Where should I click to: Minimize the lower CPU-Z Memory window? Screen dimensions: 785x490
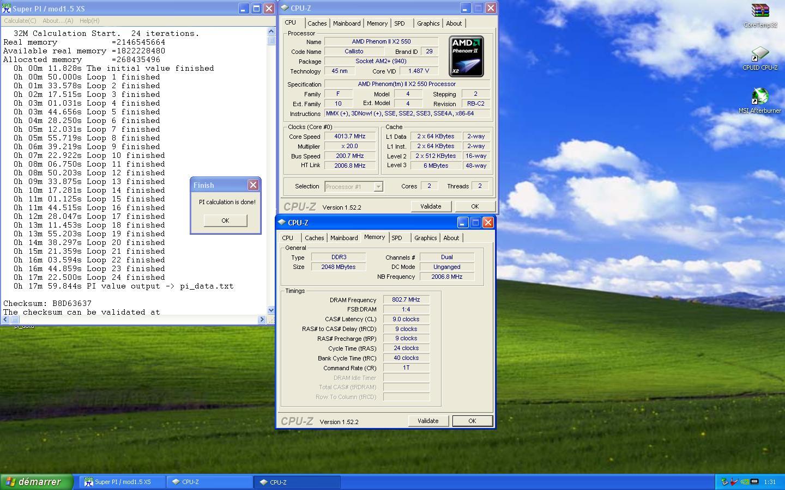point(462,222)
